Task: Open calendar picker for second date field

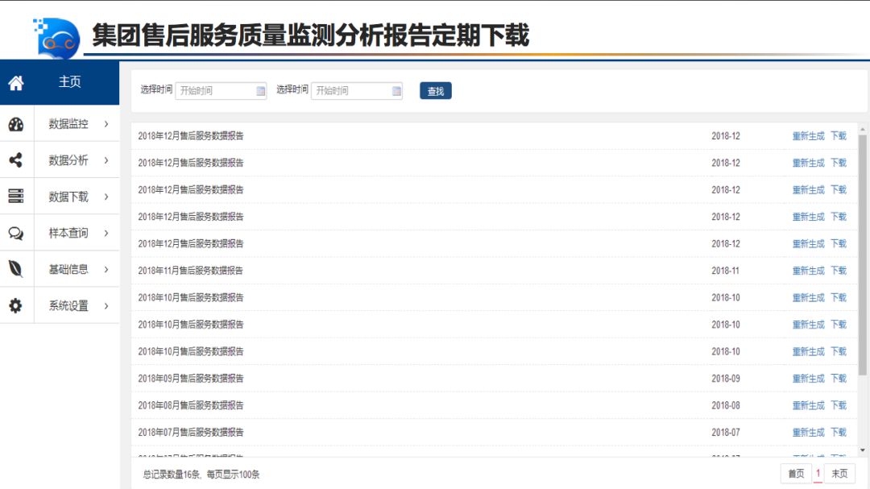Action: pos(396,91)
